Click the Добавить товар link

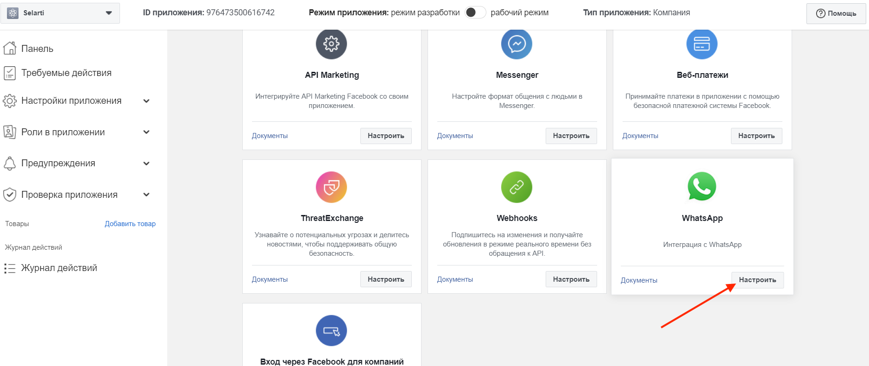(x=130, y=224)
